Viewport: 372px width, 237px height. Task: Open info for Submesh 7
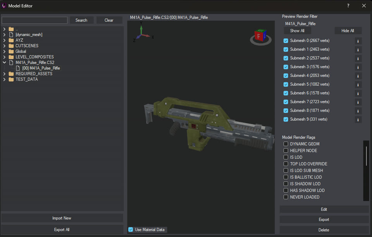pyautogui.click(x=358, y=102)
